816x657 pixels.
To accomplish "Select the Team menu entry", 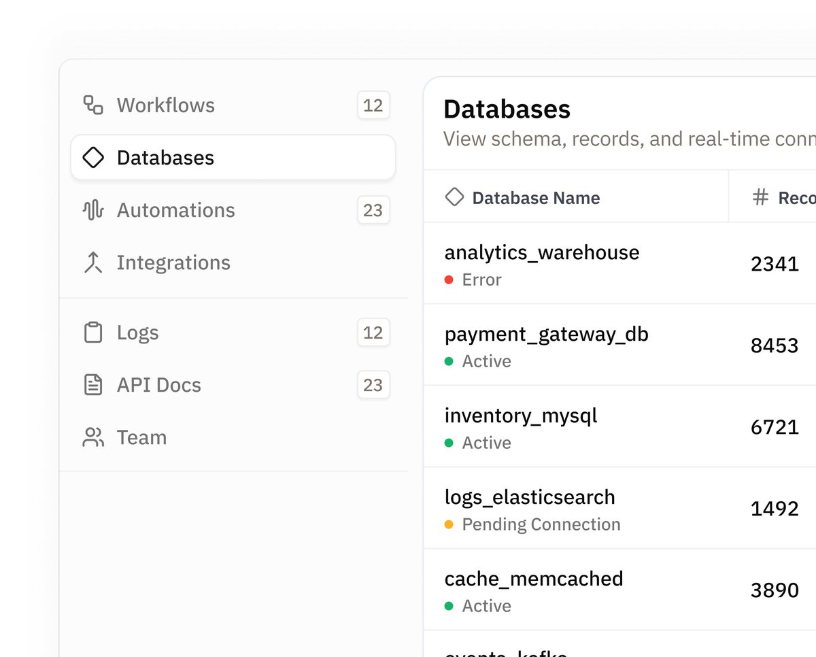I will tap(141, 437).
